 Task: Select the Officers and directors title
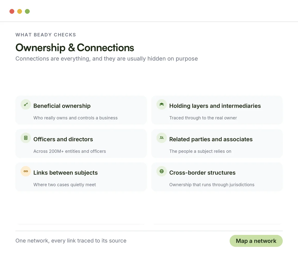pyautogui.click(x=63, y=139)
